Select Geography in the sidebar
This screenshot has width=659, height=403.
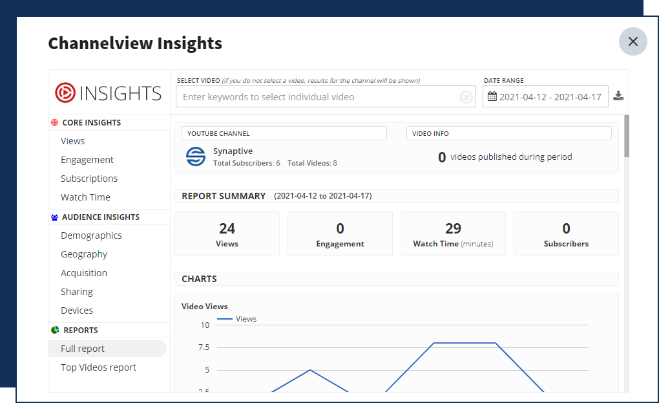pos(84,254)
